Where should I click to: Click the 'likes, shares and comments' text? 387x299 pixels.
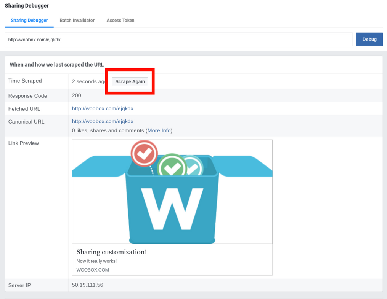pos(110,130)
